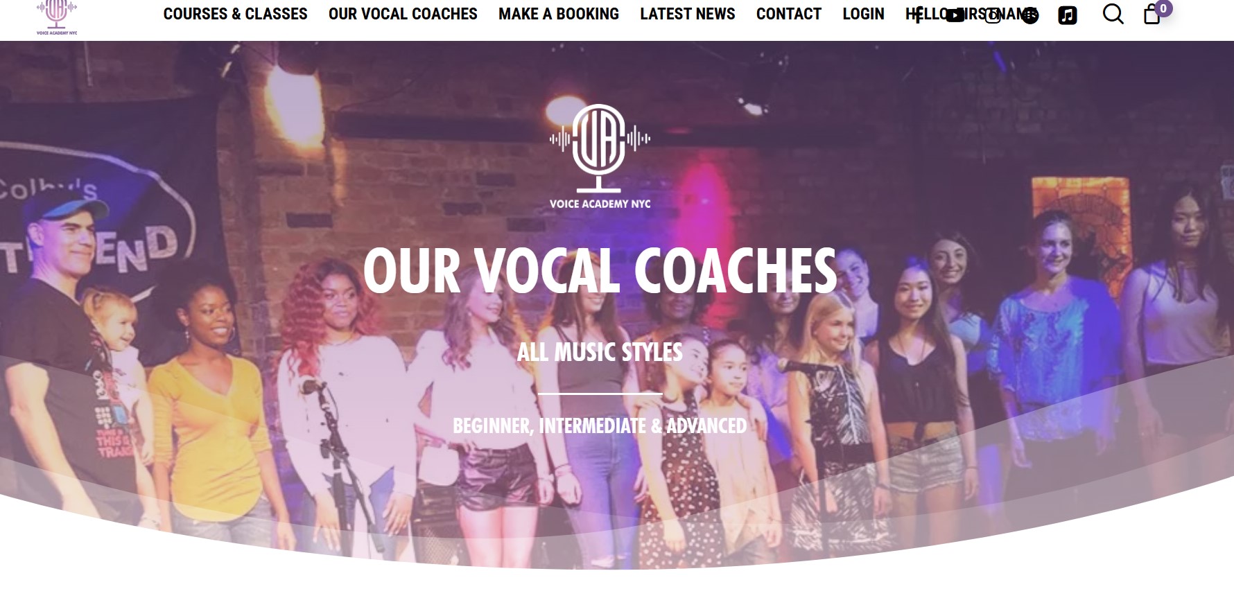This screenshot has height=589, width=1234.
Task: Select Make a Booking in the navigation
Action: pyautogui.click(x=559, y=14)
